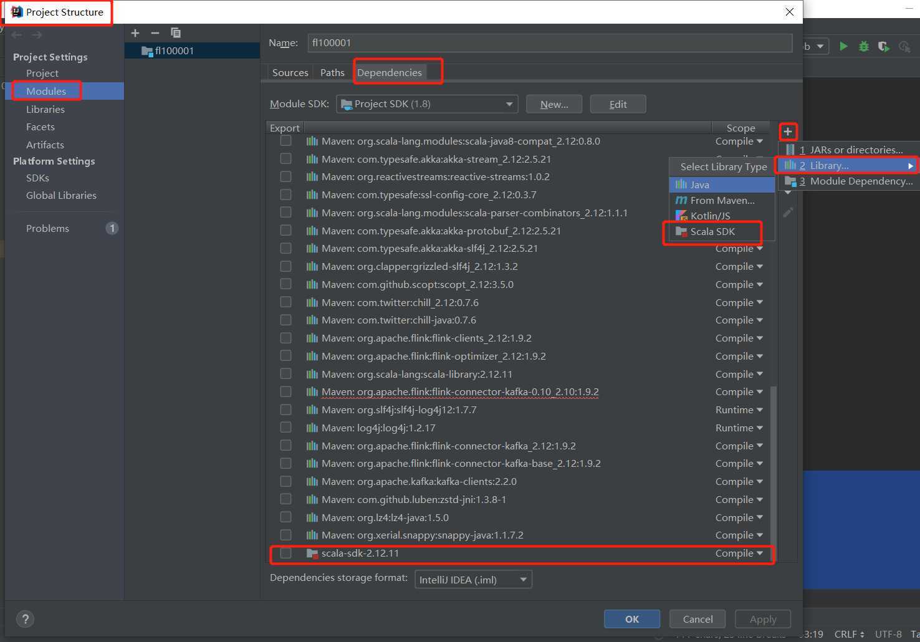
Task: Click the profiler icon in IDE toolbar
Action: click(904, 46)
